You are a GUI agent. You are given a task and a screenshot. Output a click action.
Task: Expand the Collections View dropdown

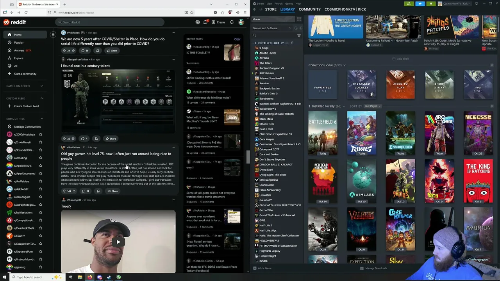(x=344, y=65)
